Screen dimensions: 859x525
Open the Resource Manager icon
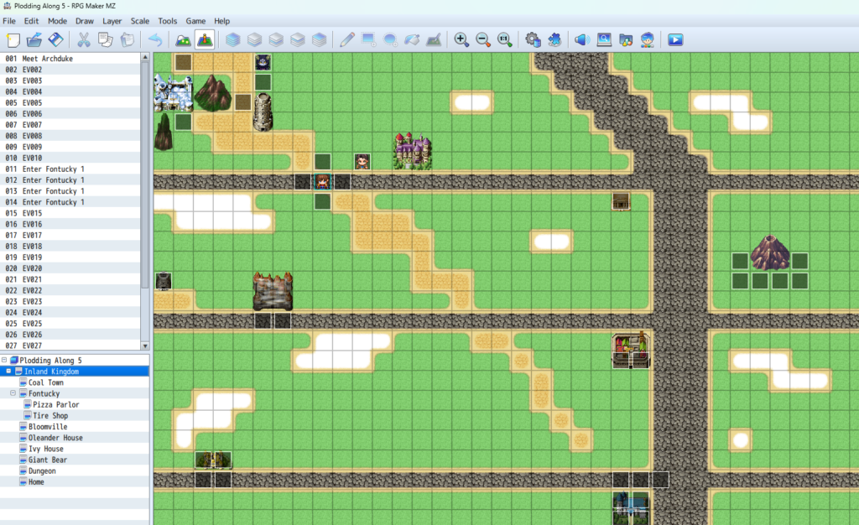click(x=626, y=40)
